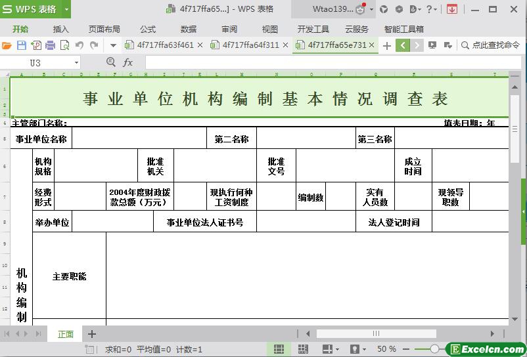Click the fx insert function icon
Image resolution: width=527 pixels, height=357 pixels.
coord(127,62)
